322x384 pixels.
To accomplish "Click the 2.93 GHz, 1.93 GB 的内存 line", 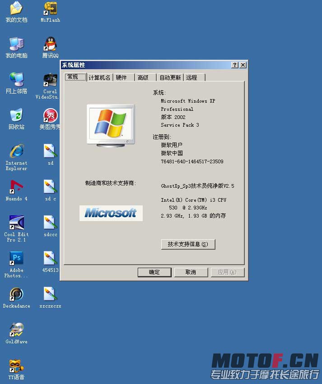I will 193,216.
